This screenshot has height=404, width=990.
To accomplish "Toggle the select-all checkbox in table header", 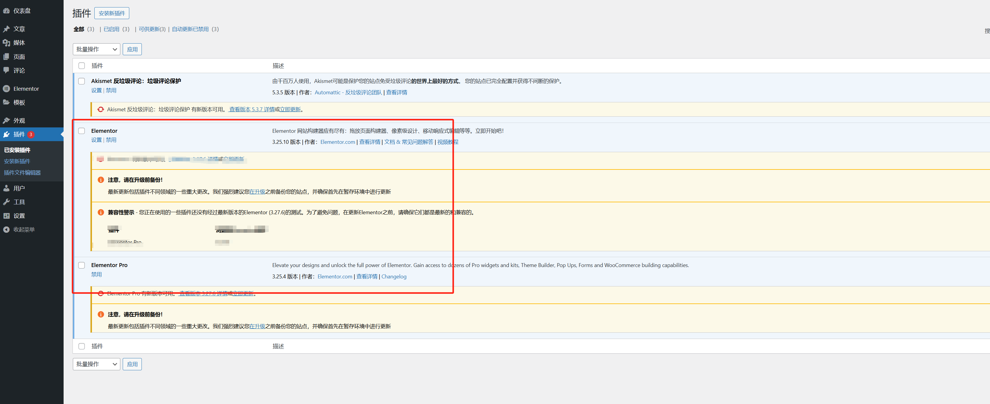I will 82,66.
